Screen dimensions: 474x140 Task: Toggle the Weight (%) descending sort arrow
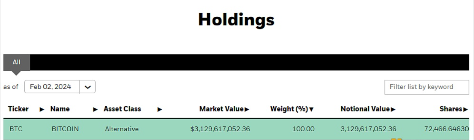[311, 109]
